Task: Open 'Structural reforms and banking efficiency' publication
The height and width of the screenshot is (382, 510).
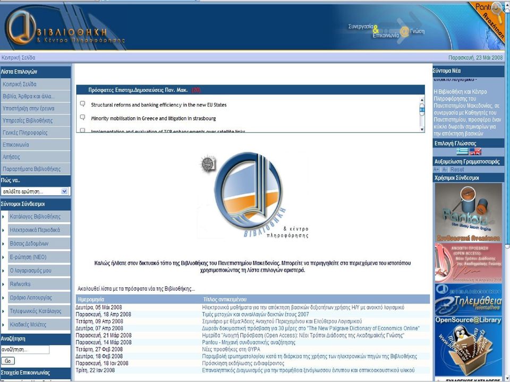Action: point(159,105)
